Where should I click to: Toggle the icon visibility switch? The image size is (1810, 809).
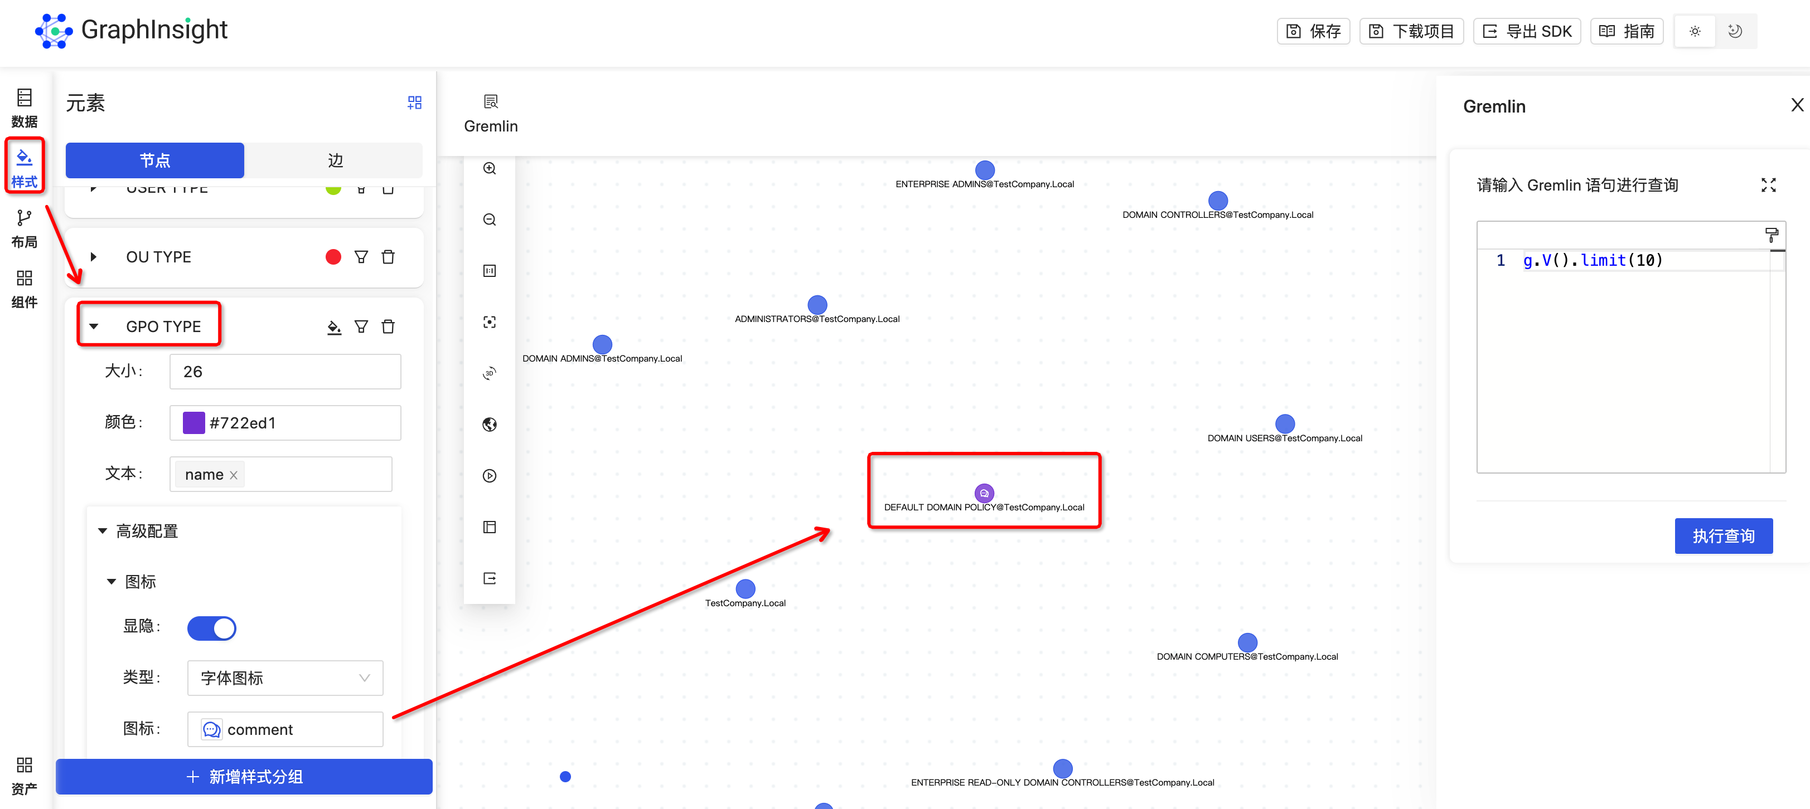pyautogui.click(x=211, y=628)
